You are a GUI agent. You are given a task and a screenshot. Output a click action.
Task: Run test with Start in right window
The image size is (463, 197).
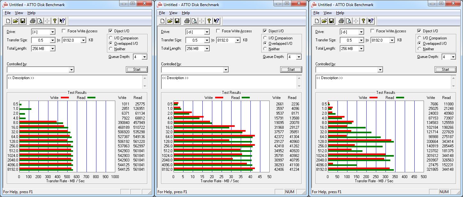pos(445,70)
